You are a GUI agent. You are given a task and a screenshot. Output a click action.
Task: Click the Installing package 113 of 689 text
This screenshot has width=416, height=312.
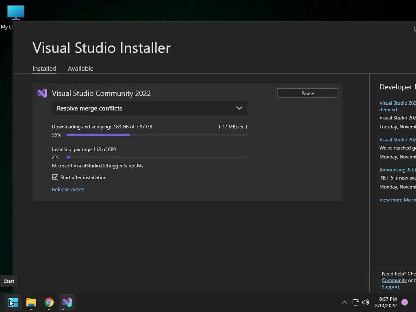coord(84,149)
